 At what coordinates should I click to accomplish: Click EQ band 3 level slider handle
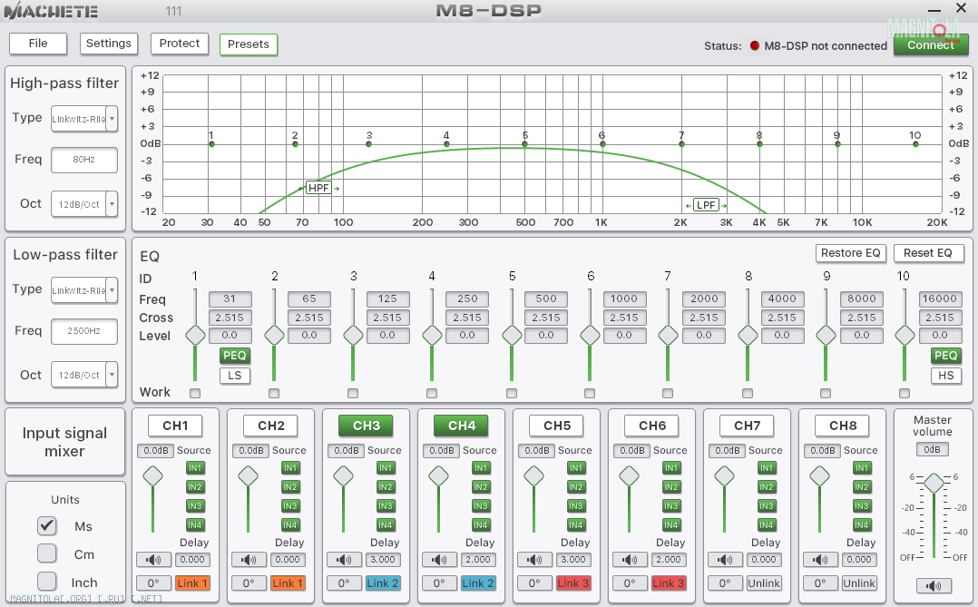point(353,335)
